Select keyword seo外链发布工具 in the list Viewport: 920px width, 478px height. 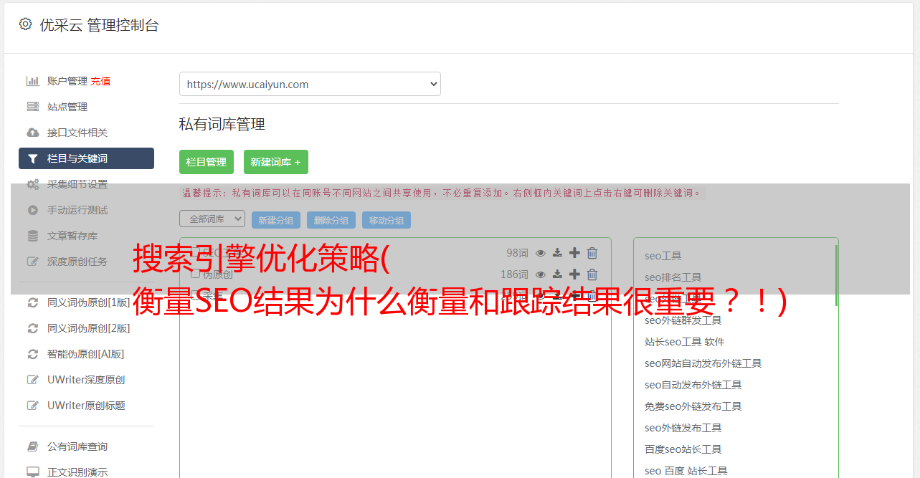(x=683, y=428)
